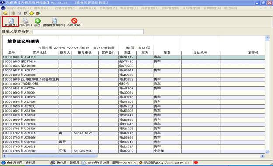Click the red dot icon in status bar
The width and height of the screenshot is (273, 166).
[196, 163]
